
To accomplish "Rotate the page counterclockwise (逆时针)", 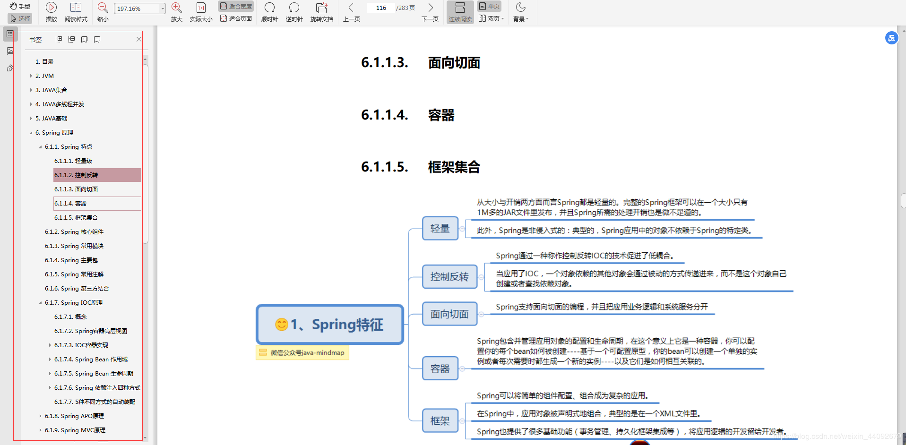I will [293, 12].
